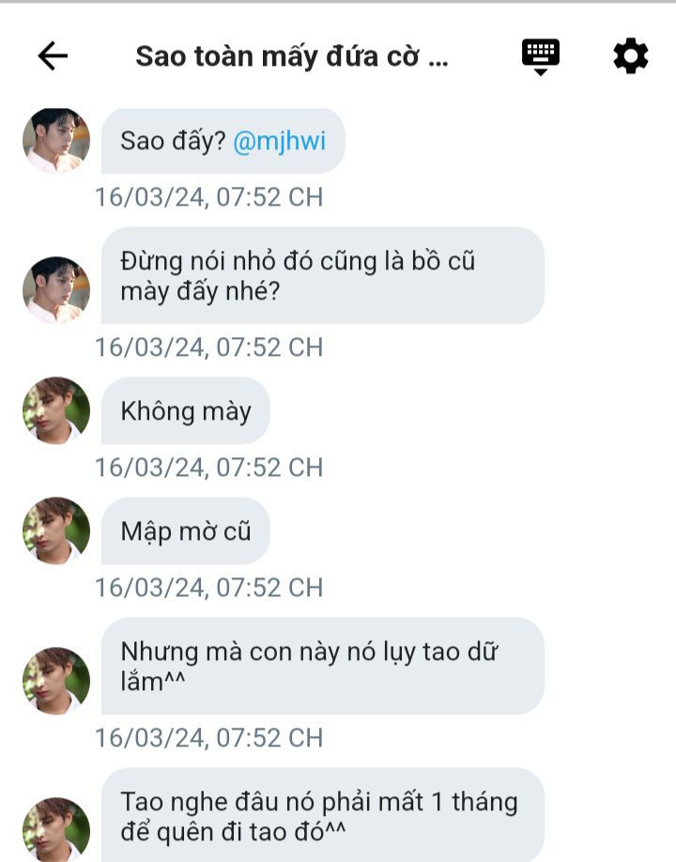The image size is (676, 862).
Task: Select the 'Không mày' message bubble
Action: click(x=186, y=410)
